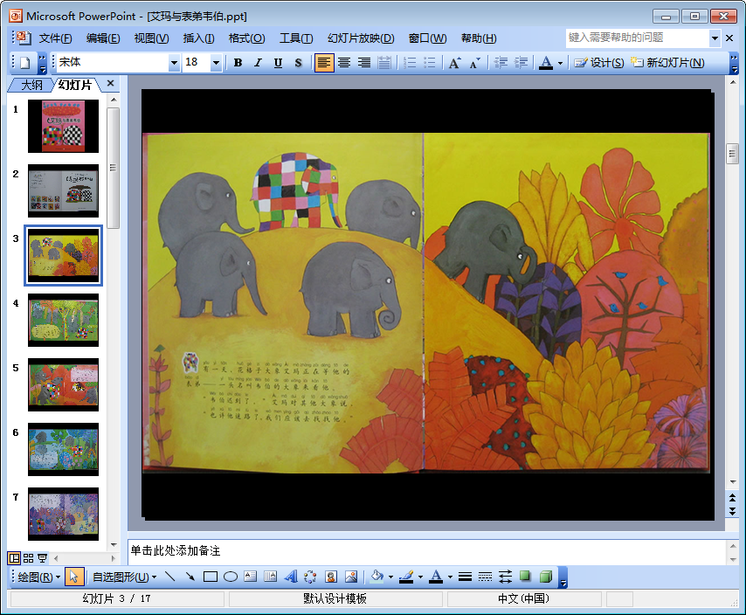Center align text
The image size is (746, 615).
coord(344,63)
